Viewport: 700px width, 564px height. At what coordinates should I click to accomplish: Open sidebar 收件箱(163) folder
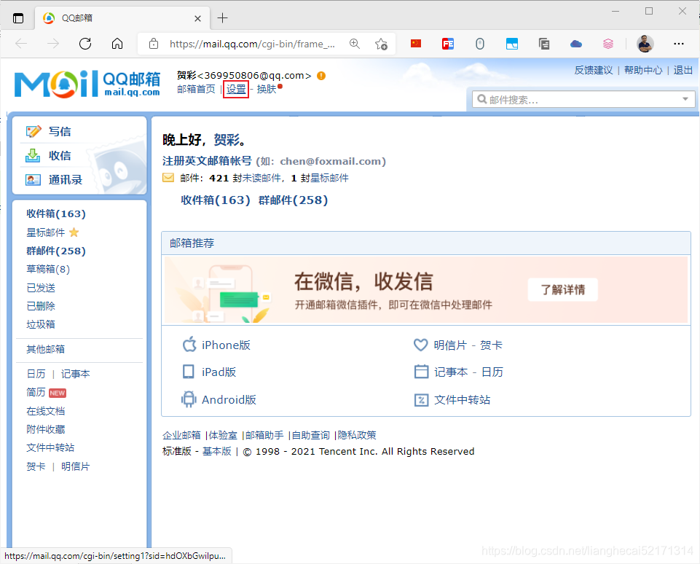pos(56,214)
